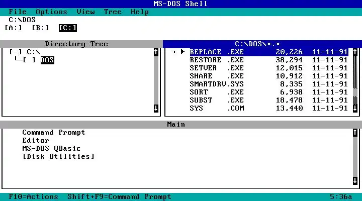Click the file list up scroll arrow
The image size is (362, 201).
tap(355, 52)
